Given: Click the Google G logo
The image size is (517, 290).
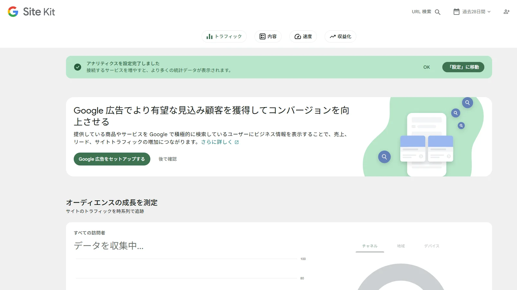Looking at the screenshot, I should (x=13, y=12).
